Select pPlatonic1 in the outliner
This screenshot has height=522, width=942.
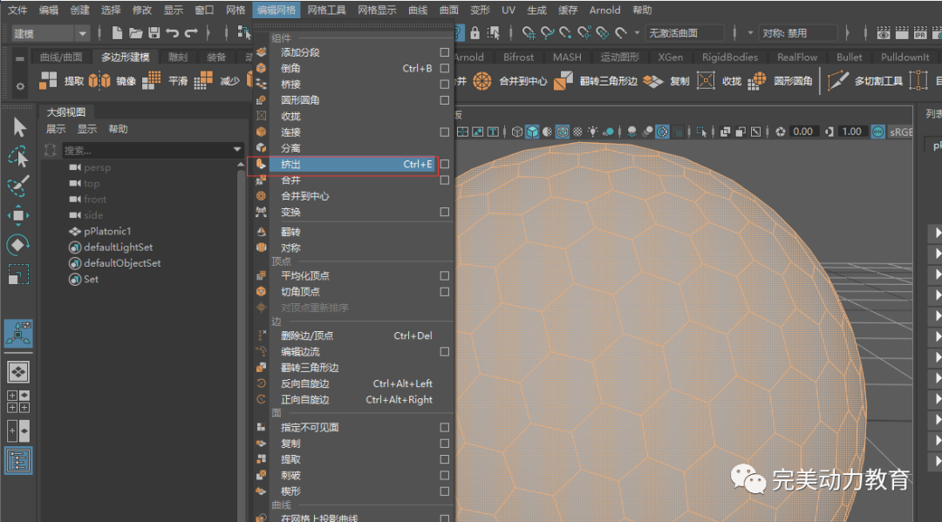(x=107, y=231)
